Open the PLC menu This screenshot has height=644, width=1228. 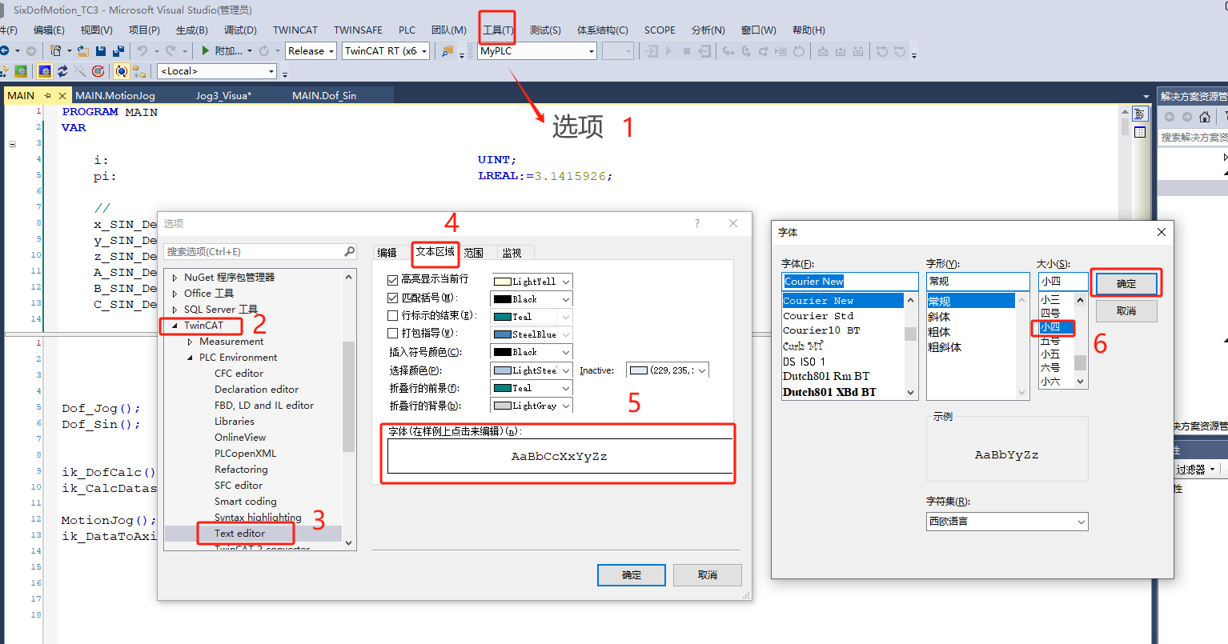407,30
